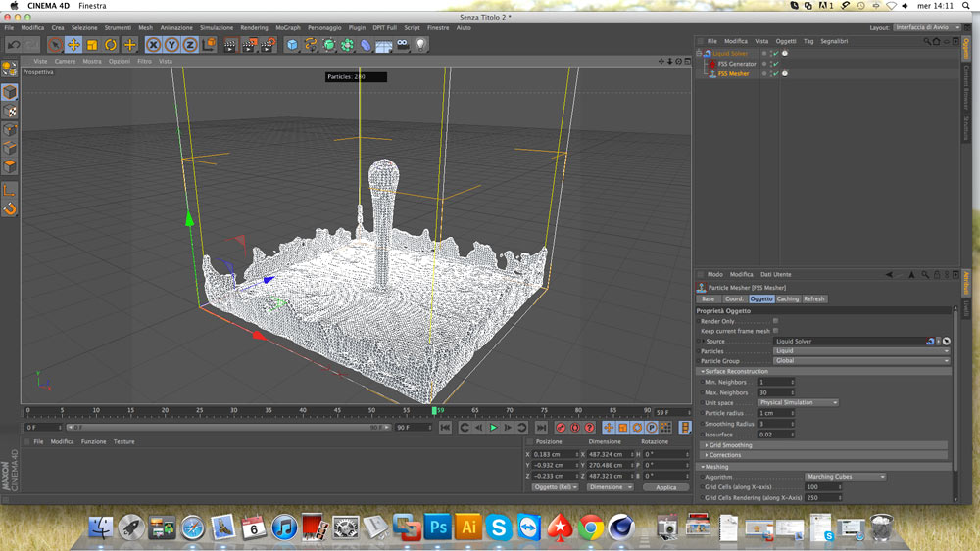
Task: Select the Move tool in top toolbar
Action: coord(73,45)
